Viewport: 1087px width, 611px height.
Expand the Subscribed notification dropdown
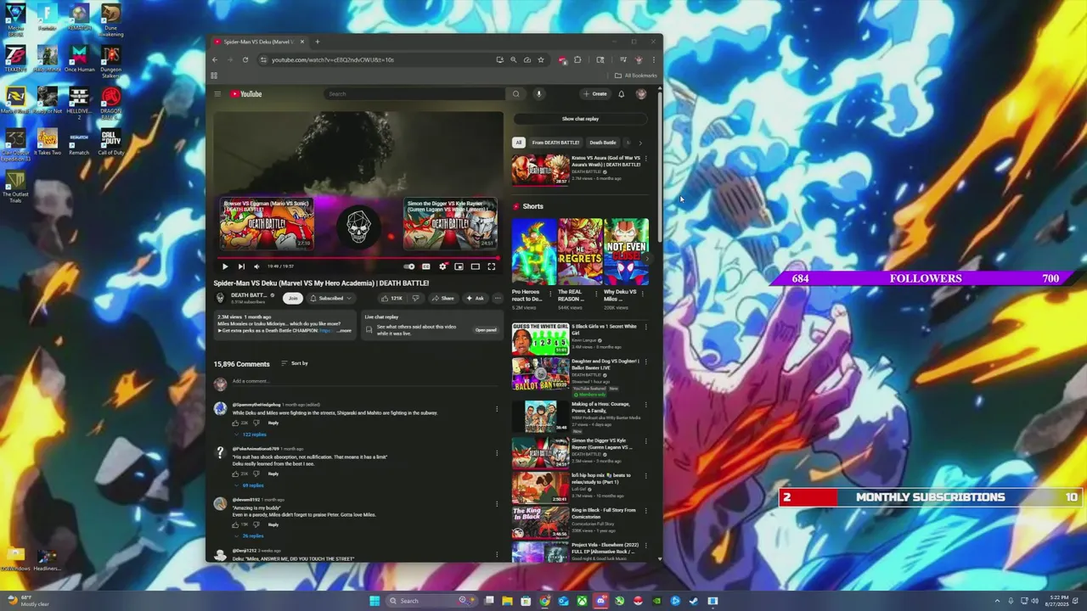[329, 298]
